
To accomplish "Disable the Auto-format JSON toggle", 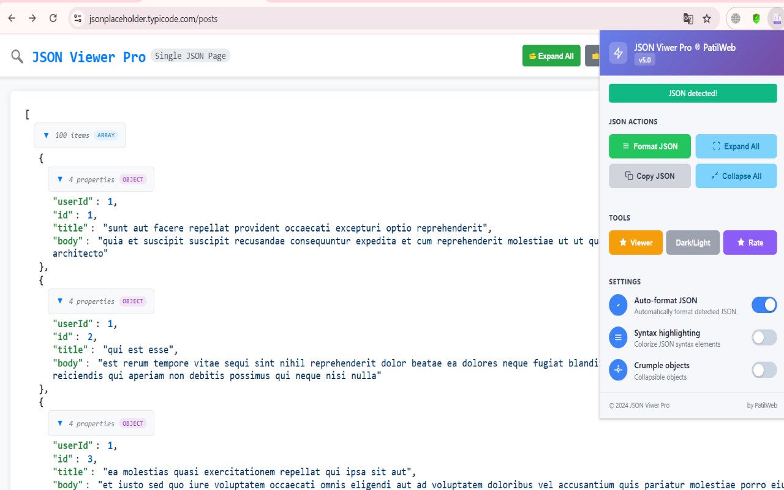I will pos(764,304).
